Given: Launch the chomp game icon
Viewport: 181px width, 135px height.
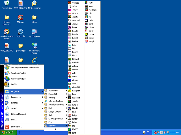Looking at the screenshot, I should [70, 69].
